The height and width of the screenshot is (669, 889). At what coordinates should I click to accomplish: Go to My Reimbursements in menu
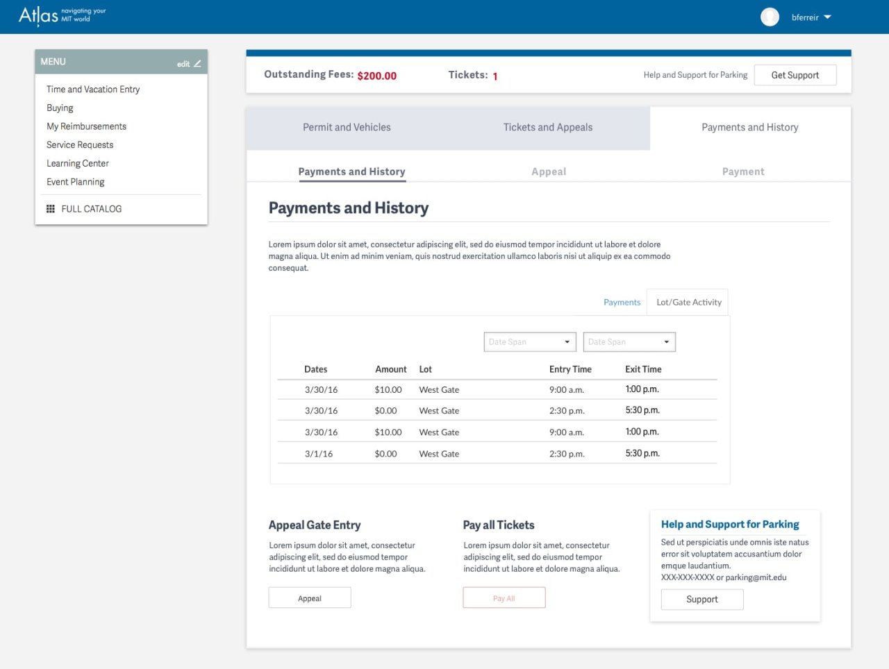tap(86, 126)
